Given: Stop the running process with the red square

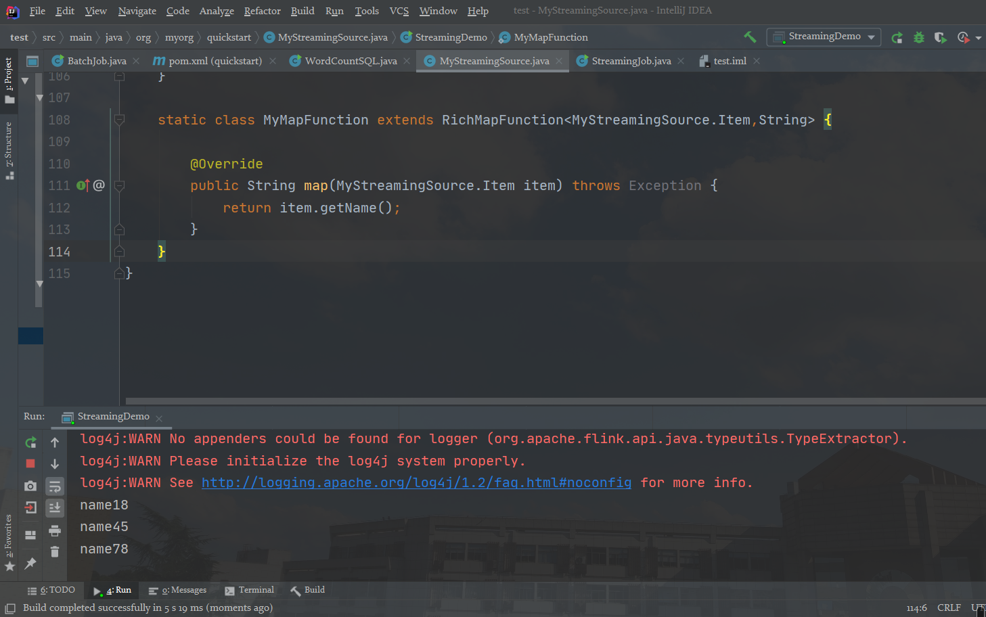Looking at the screenshot, I should (30, 464).
